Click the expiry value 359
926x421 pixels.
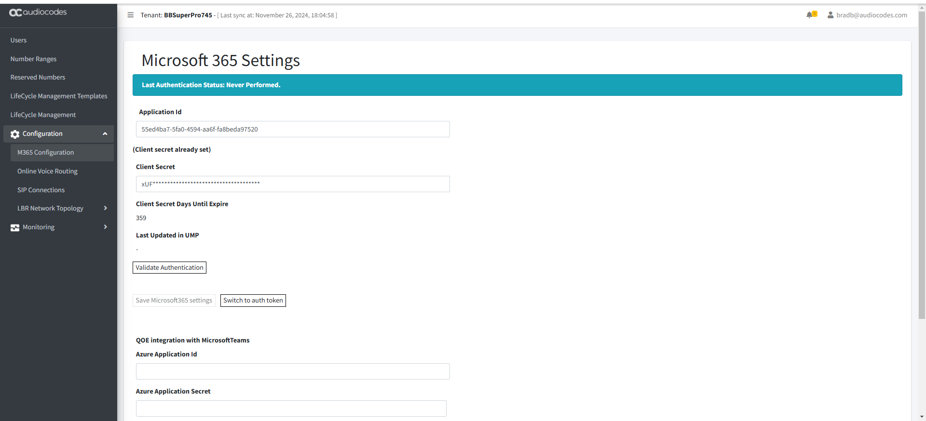pos(141,218)
